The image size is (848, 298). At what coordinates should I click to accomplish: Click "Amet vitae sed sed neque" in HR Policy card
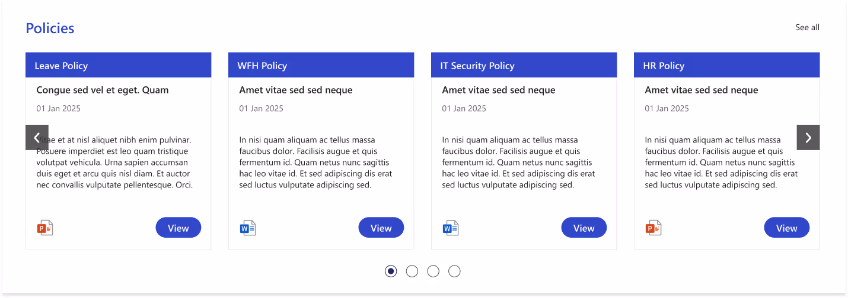(702, 90)
